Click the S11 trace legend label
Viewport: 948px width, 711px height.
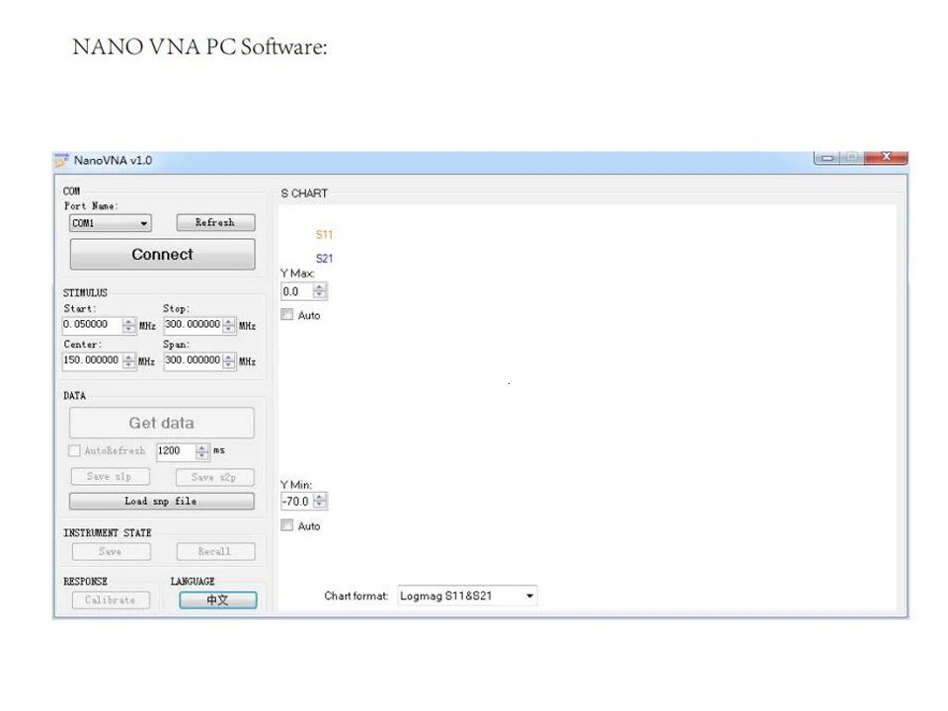324,235
